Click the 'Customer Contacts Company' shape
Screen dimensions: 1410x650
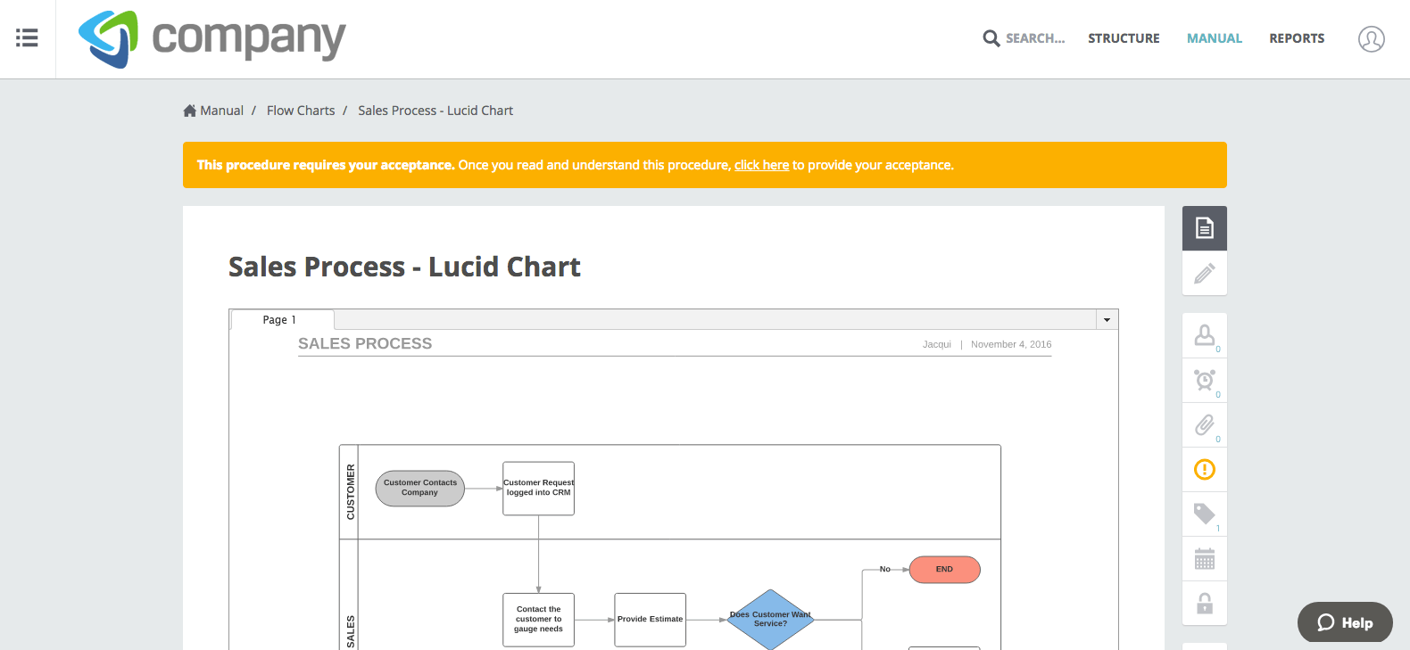coord(420,488)
